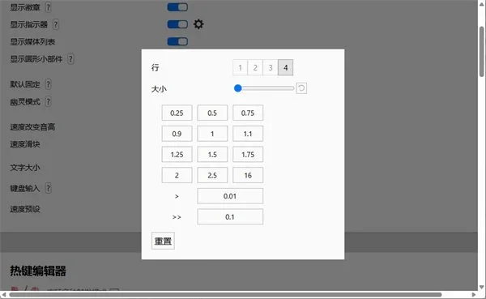This screenshot has height=299, width=486.
Task: Click the 大小 size slider handle
Action: [x=237, y=88]
